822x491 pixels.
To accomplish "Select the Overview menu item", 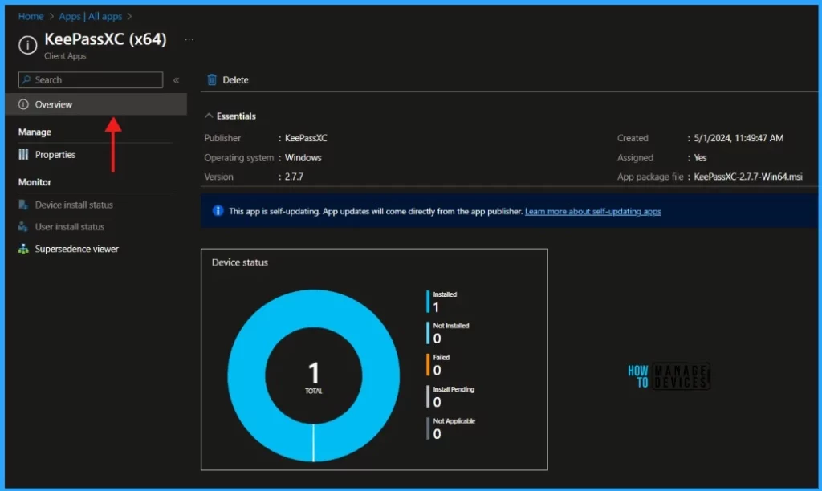I will (x=96, y=104).
